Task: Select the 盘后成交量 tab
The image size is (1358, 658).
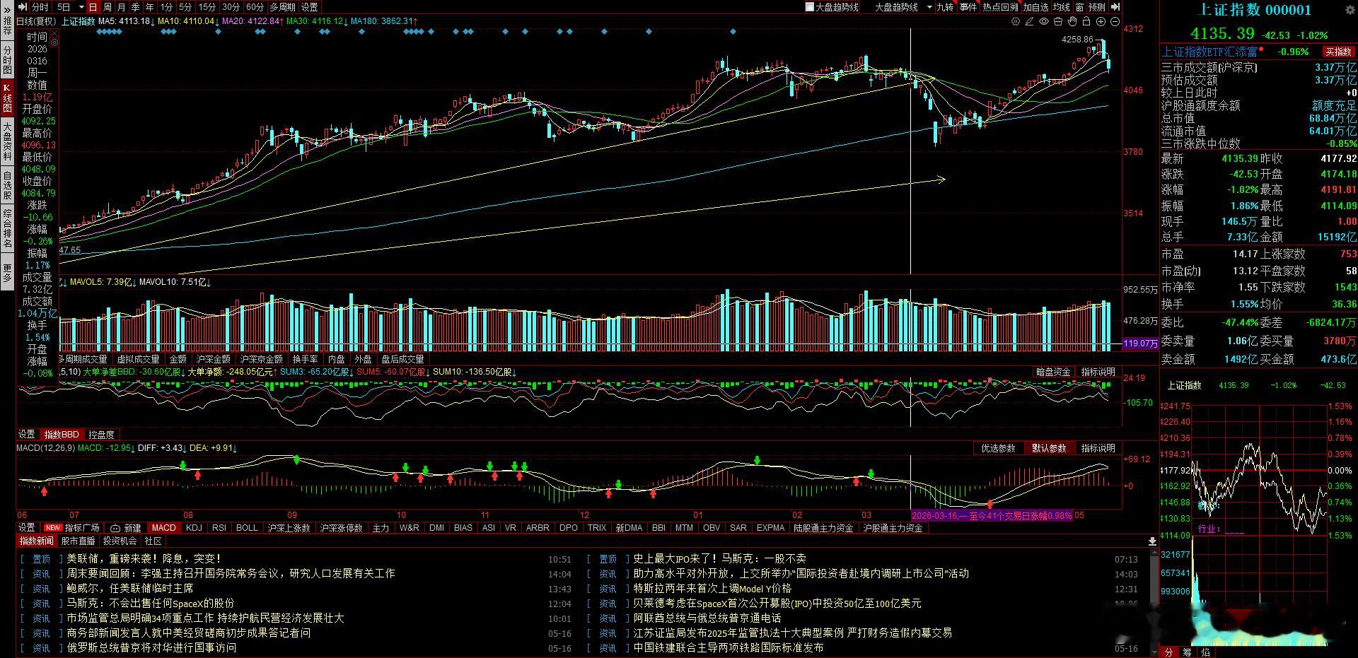Action: coord(402,359)
